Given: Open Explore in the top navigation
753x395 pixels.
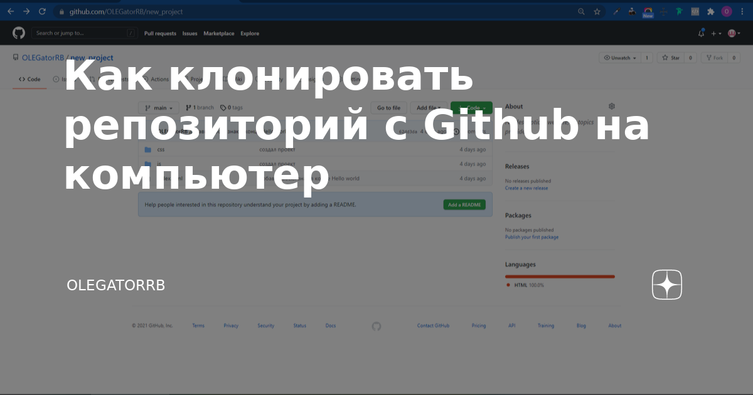Looking at the screenshot, I should click(x=250, y=33).
